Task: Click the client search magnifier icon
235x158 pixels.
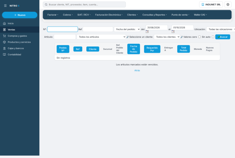Action: [x=182, y=37]
